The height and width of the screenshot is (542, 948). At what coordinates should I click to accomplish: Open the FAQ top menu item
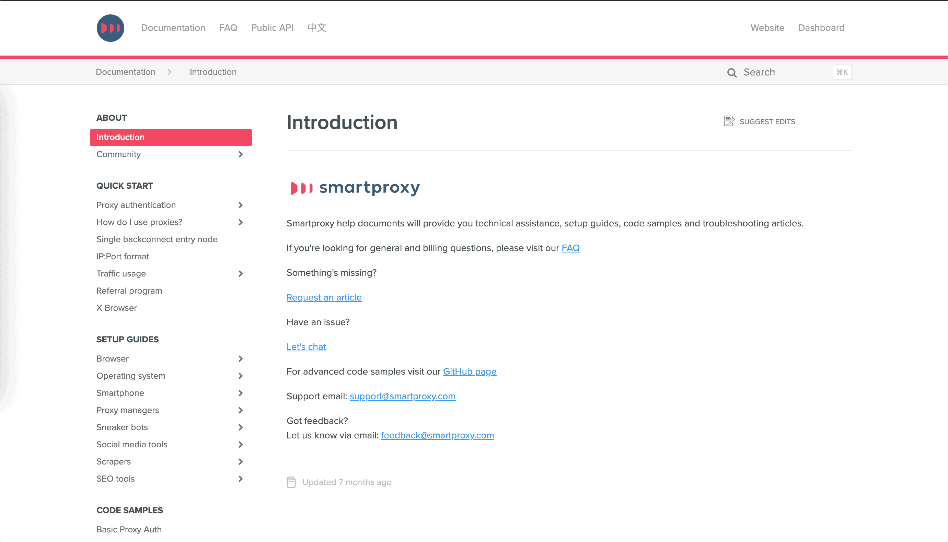228,28
